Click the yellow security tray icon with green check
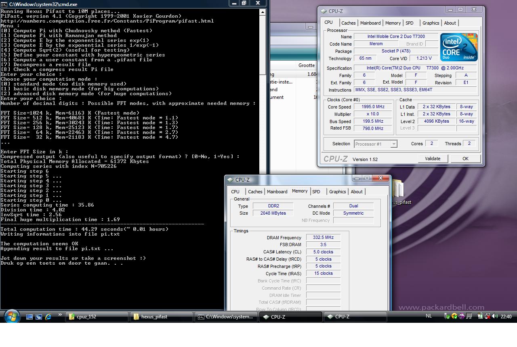 [x=454, y=316]
